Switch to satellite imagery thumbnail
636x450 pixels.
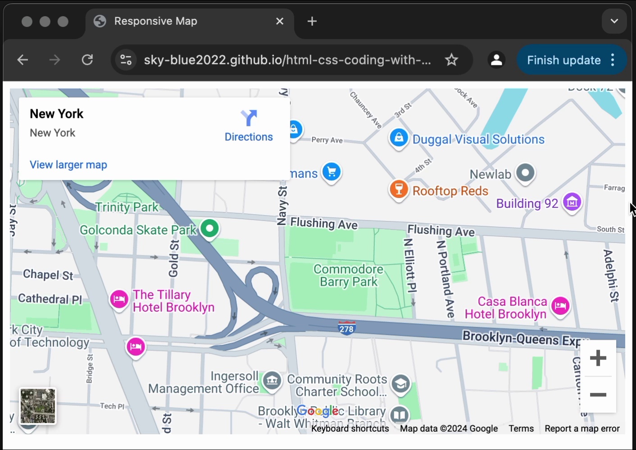point(38,406)
